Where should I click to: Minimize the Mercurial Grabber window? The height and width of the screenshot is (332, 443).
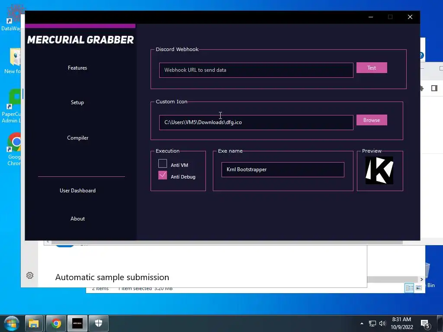click(x=371, y=17)
